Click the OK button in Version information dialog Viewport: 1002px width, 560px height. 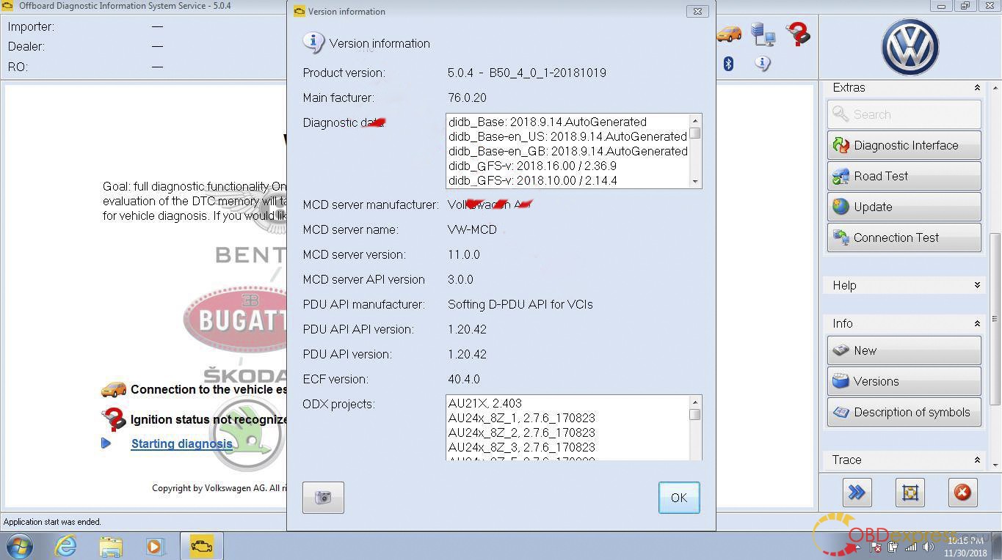[678, 498]
